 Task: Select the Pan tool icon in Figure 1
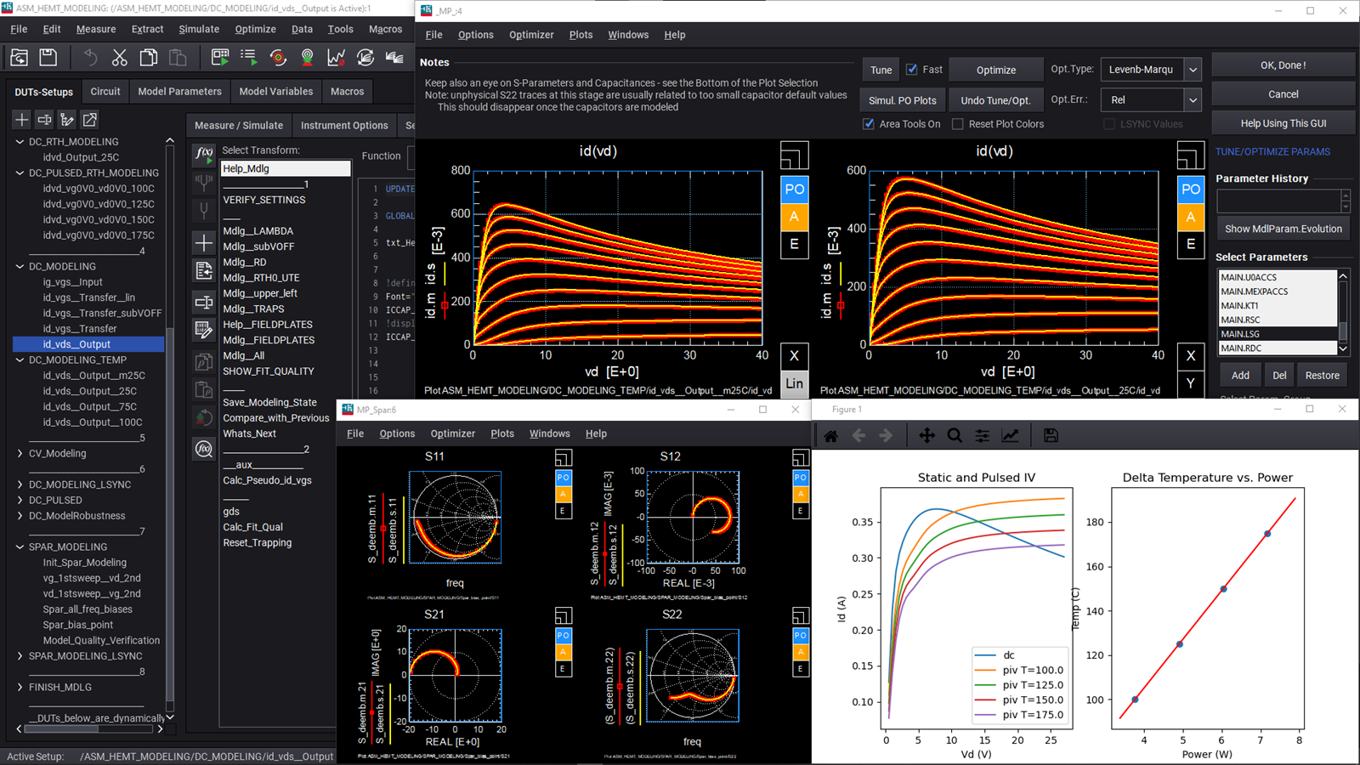coord(926,434)
